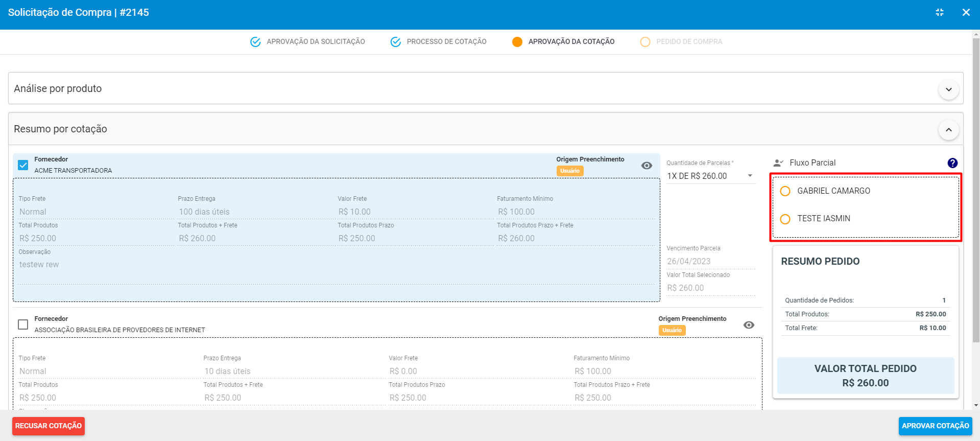
Task: Click the scrollbar up arrow
Action: click(x=976, y=34)
